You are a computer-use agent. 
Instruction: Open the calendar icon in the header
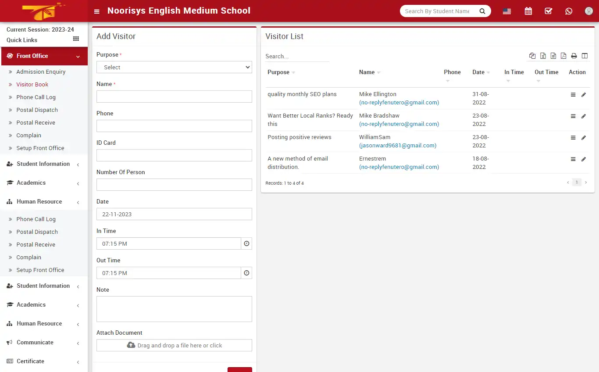(x=528, y=11)
